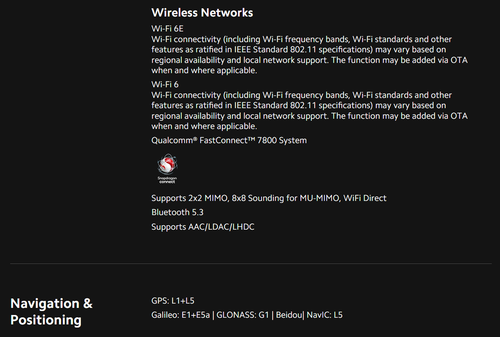500x337 pixels.
Task: Click the paragraph under the Wi-Fi 6 label
Action: tap(309, 110)
